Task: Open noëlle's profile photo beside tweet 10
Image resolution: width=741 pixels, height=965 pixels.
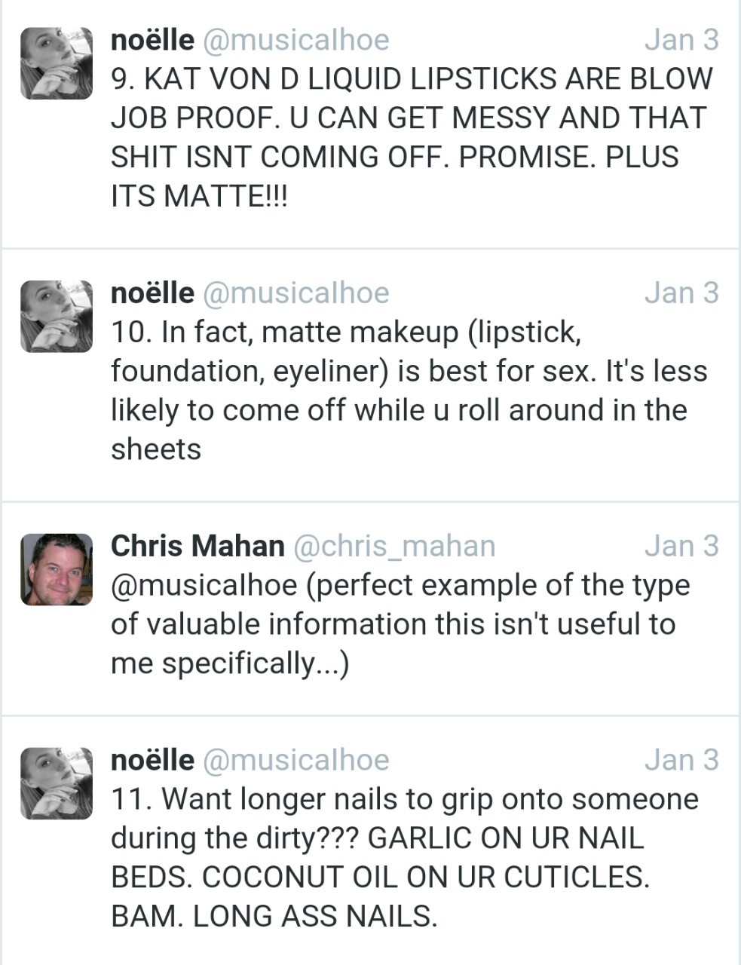Action: tap(56, 317)
